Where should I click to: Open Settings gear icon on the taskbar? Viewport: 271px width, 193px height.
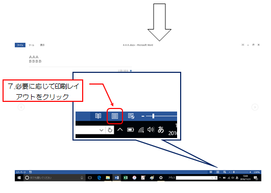point(161,178)
